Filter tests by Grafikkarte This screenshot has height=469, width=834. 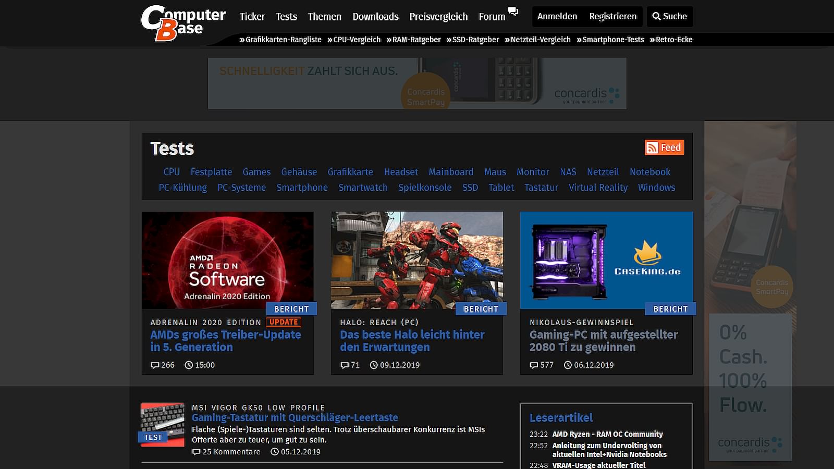coord(350,172)
